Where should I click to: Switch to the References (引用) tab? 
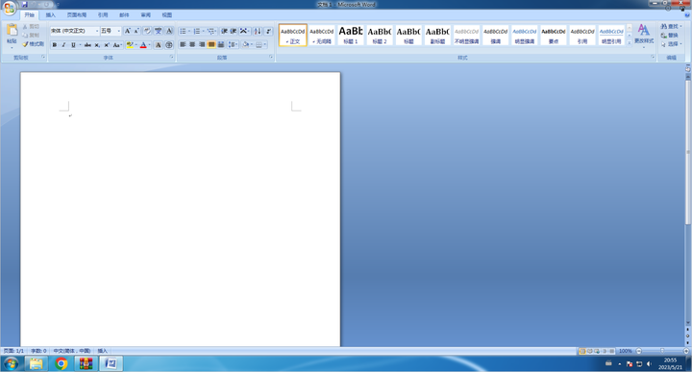tap(103, 15)
